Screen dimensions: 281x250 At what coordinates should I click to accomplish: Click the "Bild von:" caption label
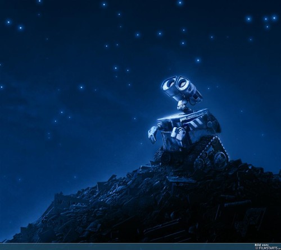click(x=262, y=245)
